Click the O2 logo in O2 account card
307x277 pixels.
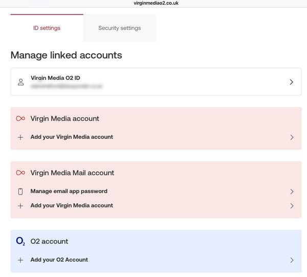(20, 241)
